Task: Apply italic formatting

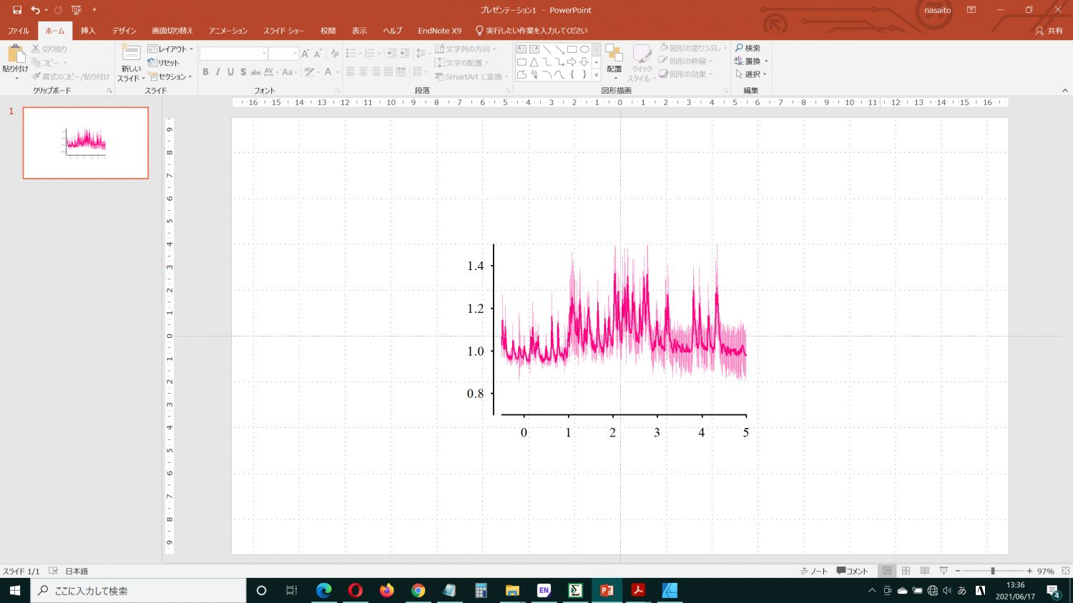Action: pyautogui.click(x=218, y=71)
